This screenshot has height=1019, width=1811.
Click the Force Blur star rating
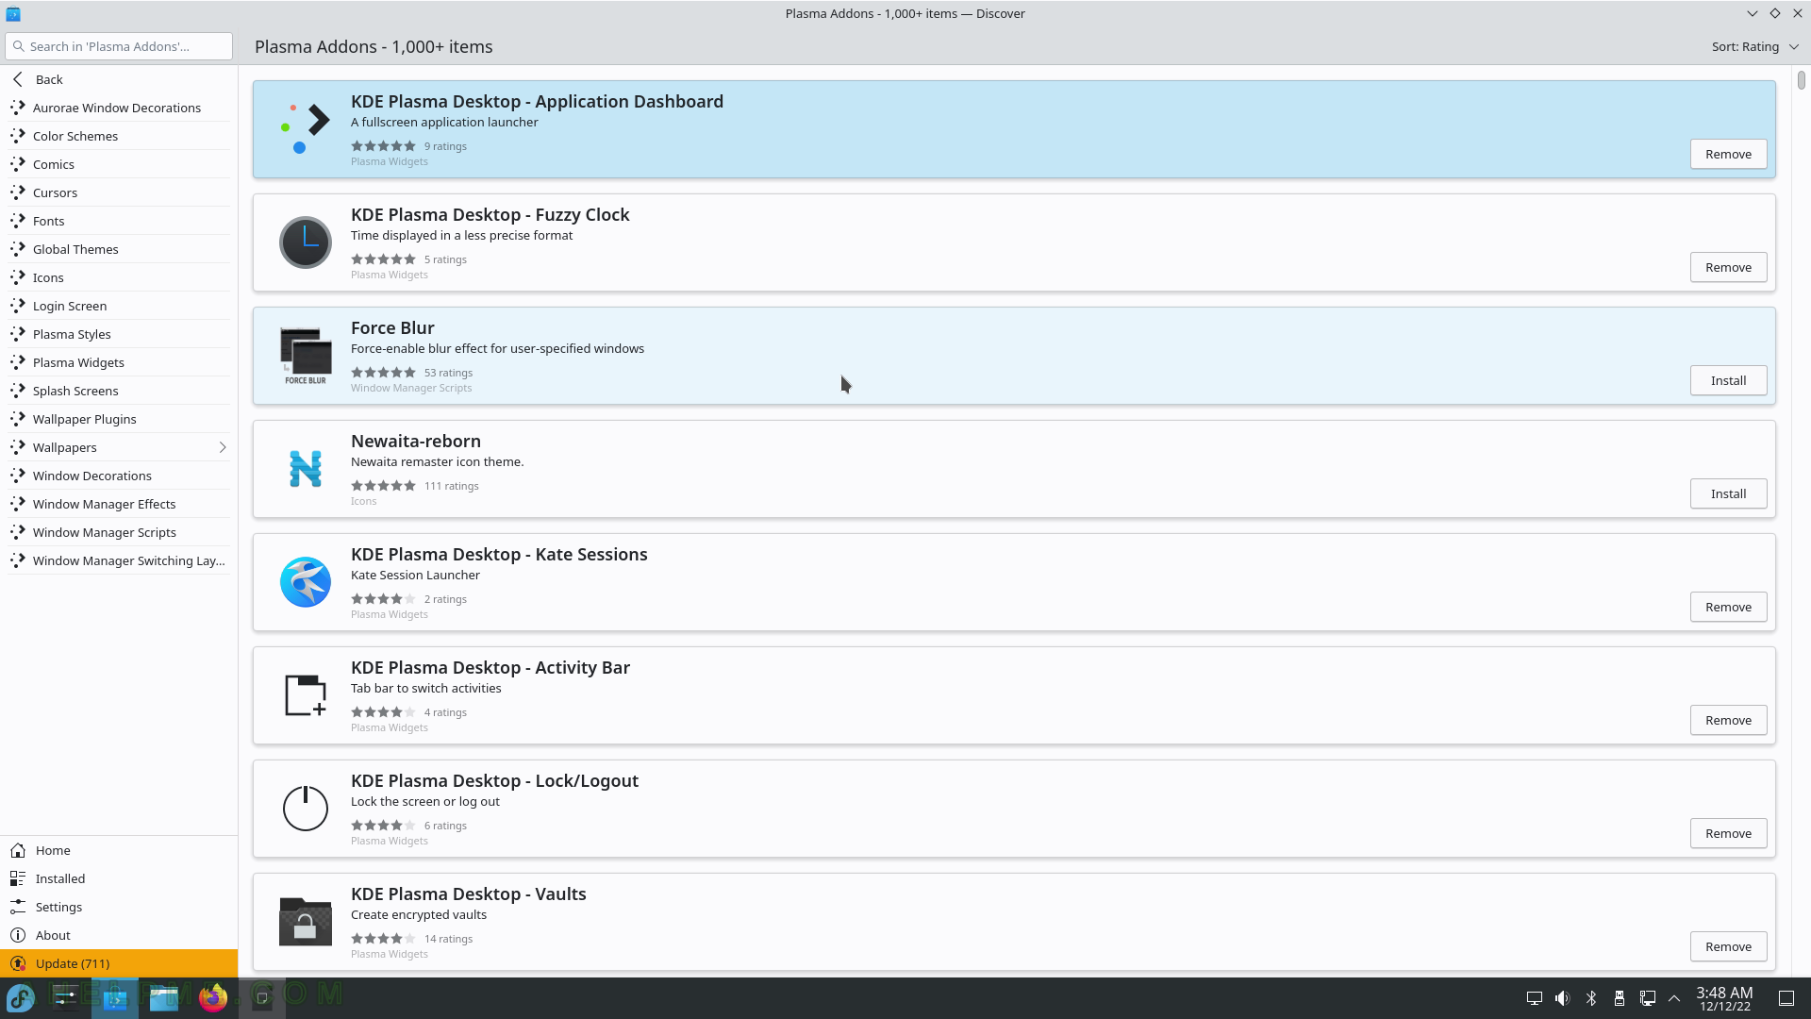(383, 373)
